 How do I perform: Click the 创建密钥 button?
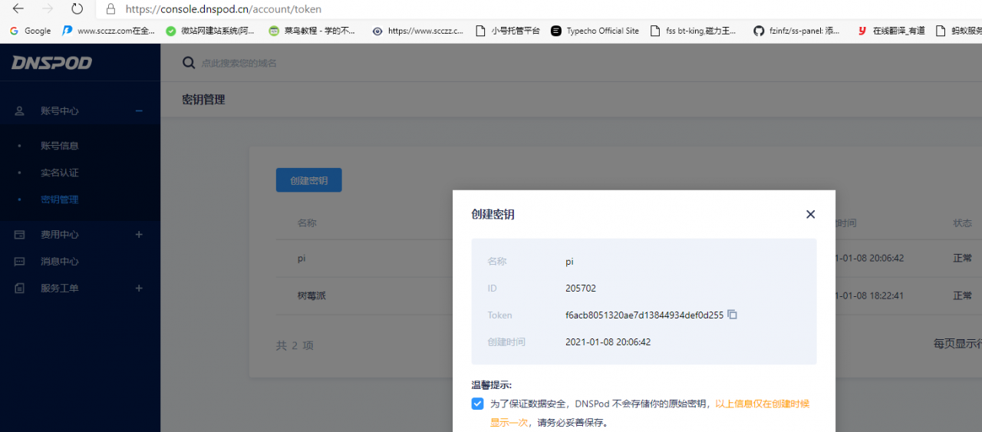coord(308,180)
